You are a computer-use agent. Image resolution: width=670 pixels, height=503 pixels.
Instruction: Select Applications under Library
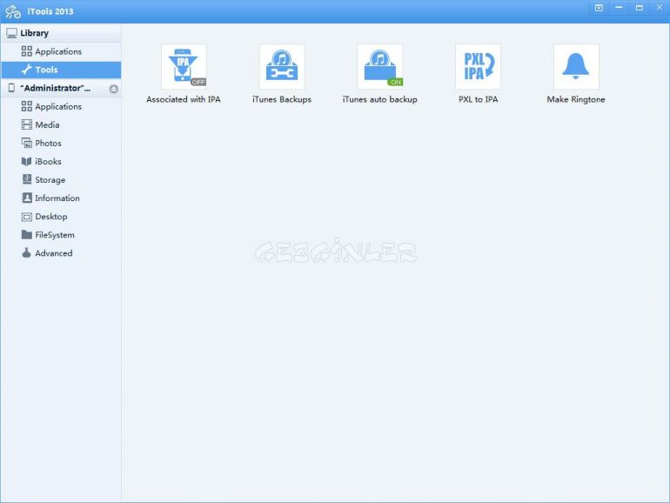pos(61,51)
